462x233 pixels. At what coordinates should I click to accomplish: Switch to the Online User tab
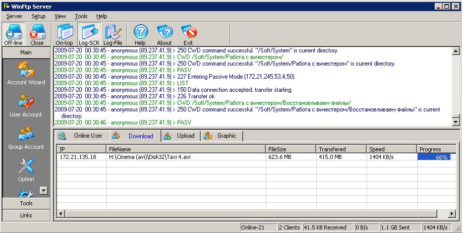[x=82, y=136]
